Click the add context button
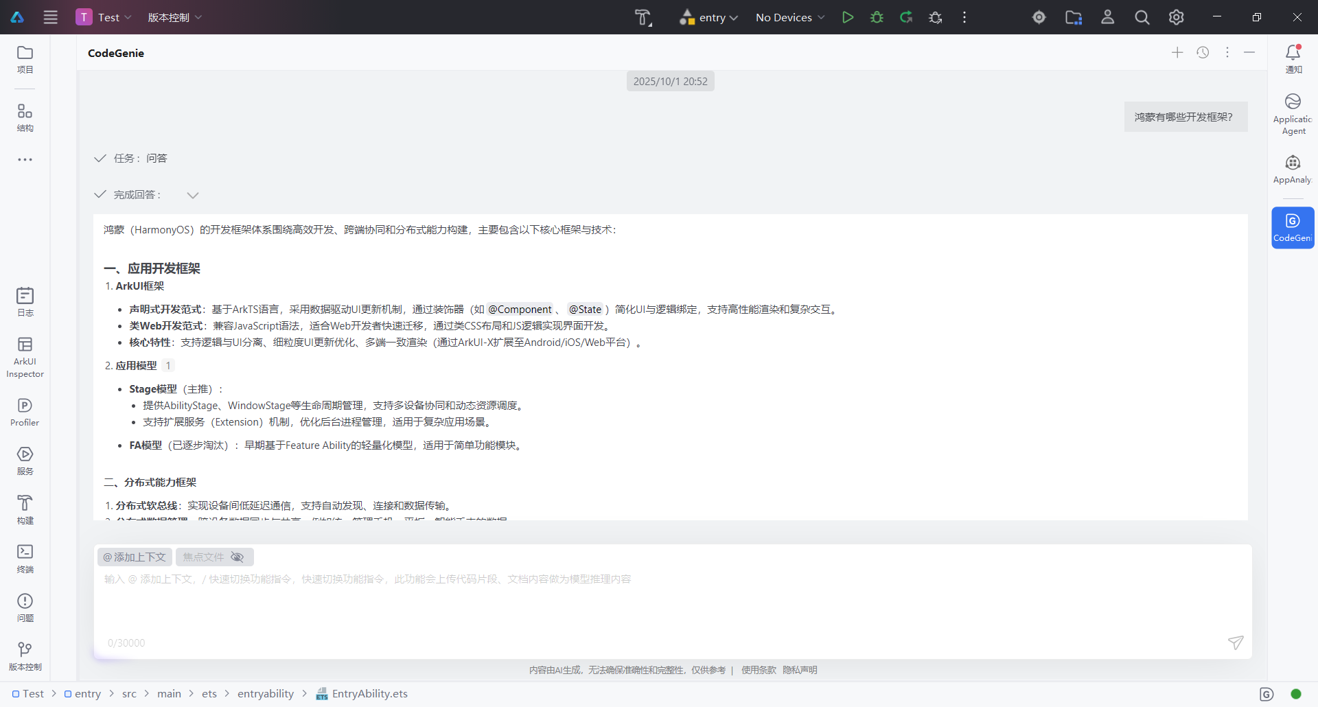Viewport: 1318px width, 707px height. point(135,557)
